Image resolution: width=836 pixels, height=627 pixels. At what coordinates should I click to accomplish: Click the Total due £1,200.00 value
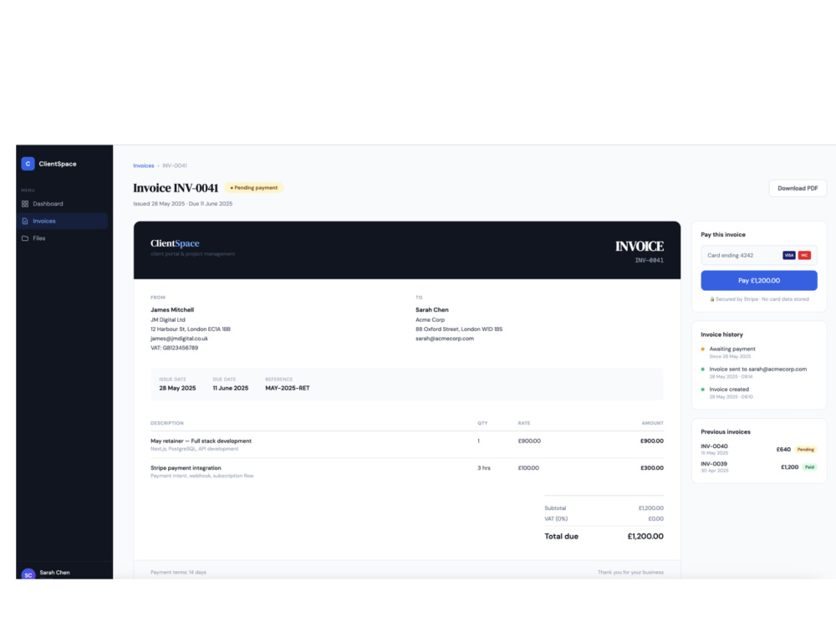645,537
